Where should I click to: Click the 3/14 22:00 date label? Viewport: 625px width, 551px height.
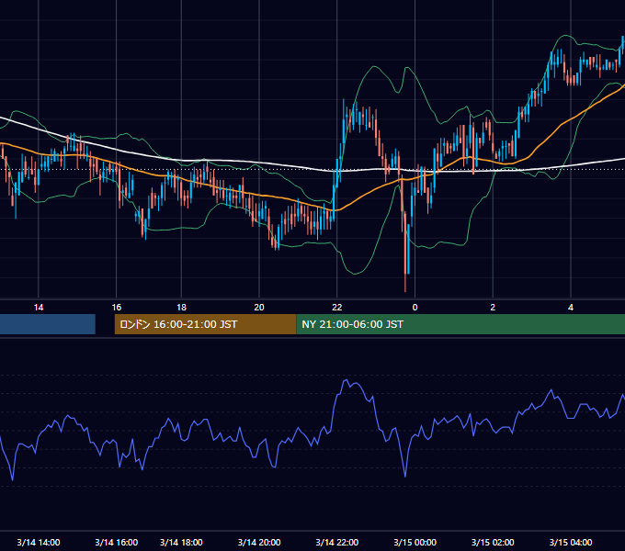coord(337,542)
